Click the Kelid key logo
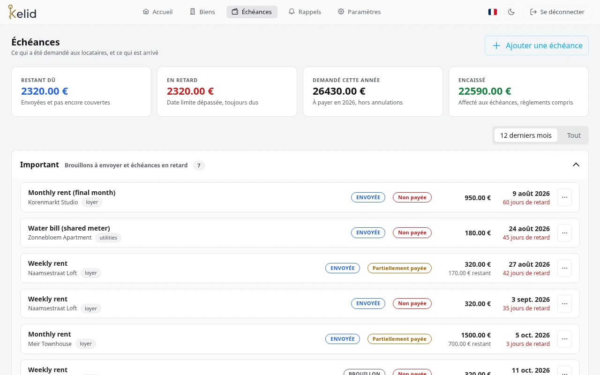The width and height of the screenshot is (600, 375). coord(22,12)
